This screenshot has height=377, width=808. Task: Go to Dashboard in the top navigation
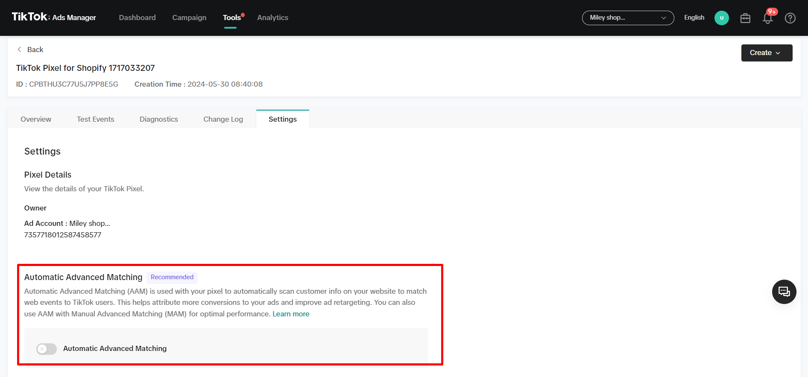click(137, 18)
